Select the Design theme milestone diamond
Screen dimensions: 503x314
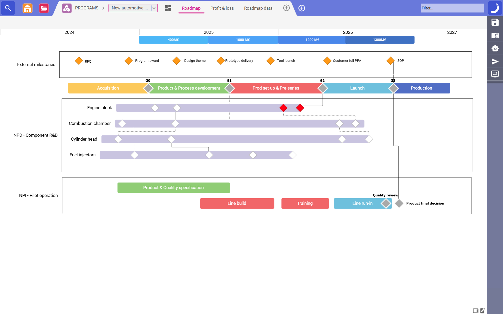coord(176,61)
